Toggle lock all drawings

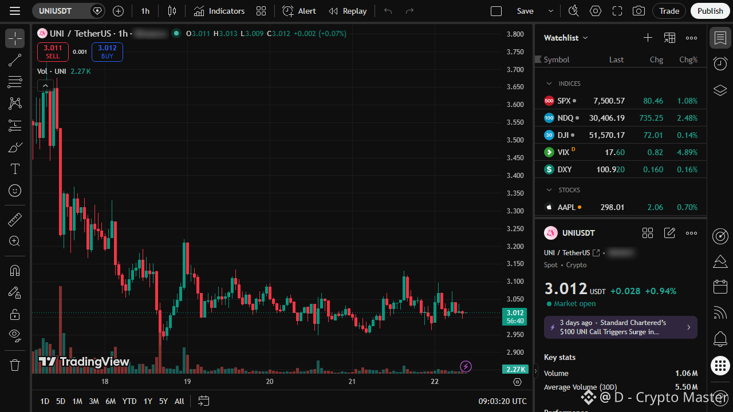(x=15, y=314)
